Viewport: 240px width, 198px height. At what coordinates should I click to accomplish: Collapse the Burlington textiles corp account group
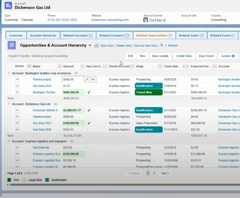coord(9,73)
